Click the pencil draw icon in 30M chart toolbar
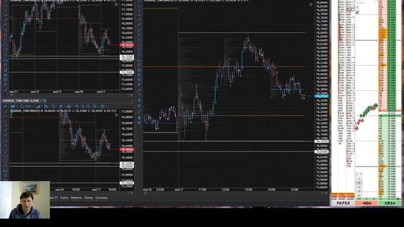This screenshot has width=404, height=227. coord(61,106)
